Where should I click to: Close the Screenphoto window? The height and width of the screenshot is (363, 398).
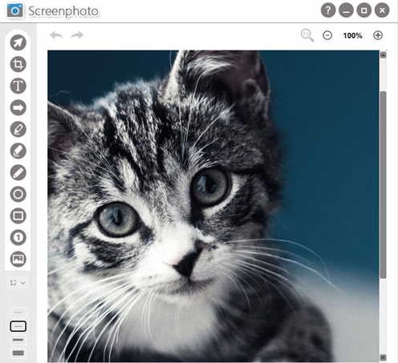[382, 10]
